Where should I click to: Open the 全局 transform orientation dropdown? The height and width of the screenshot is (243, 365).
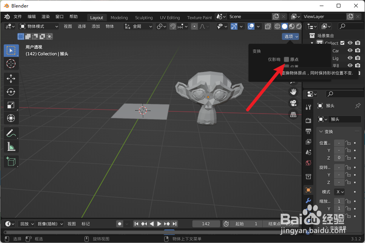(x=138, y=26)
